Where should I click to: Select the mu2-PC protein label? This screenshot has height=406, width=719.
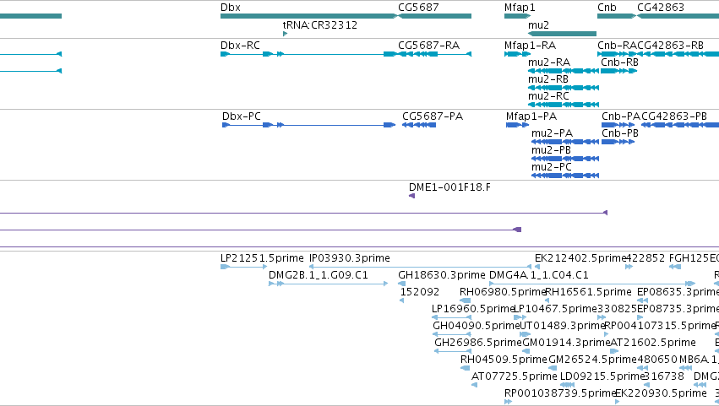click(x=552, y=167)
